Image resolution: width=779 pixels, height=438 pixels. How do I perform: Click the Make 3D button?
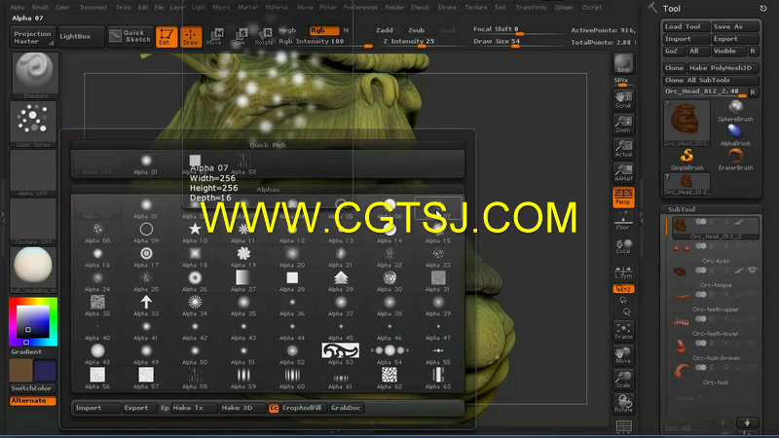pyautogui.click(x=242, y=408)
